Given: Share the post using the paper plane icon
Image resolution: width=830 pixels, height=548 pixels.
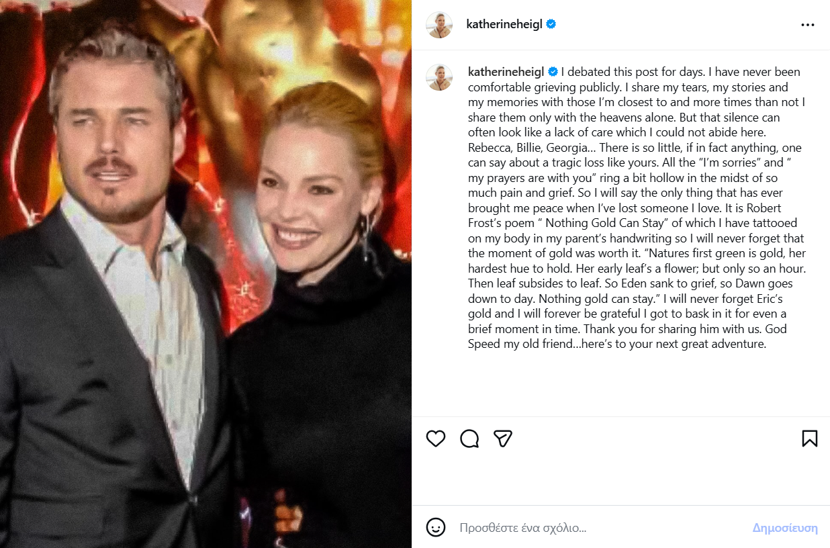Looking at the screenshot, I should click(503, 439).
